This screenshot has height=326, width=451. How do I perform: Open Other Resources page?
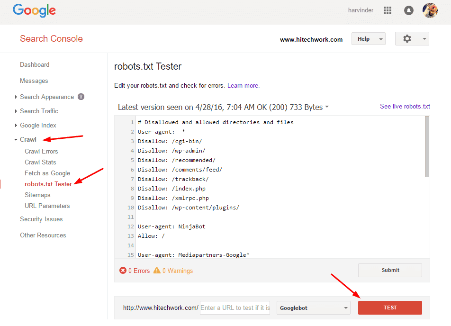43,235
